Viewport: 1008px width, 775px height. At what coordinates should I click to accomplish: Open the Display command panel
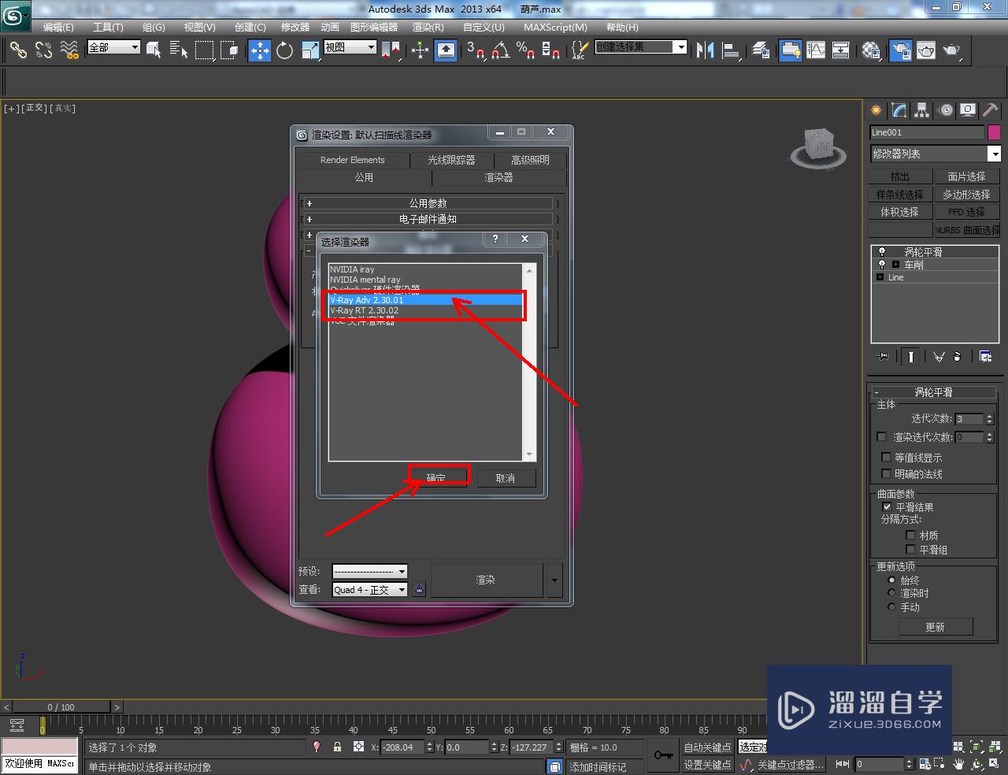(x=968, y=110)
